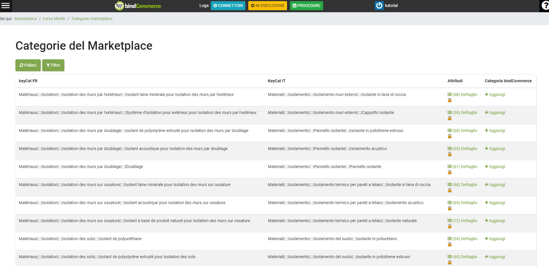Open IN ESECUZIONE logs
Image resolution: width=549 pixels, height=266 pixels.
click(268, 6)
